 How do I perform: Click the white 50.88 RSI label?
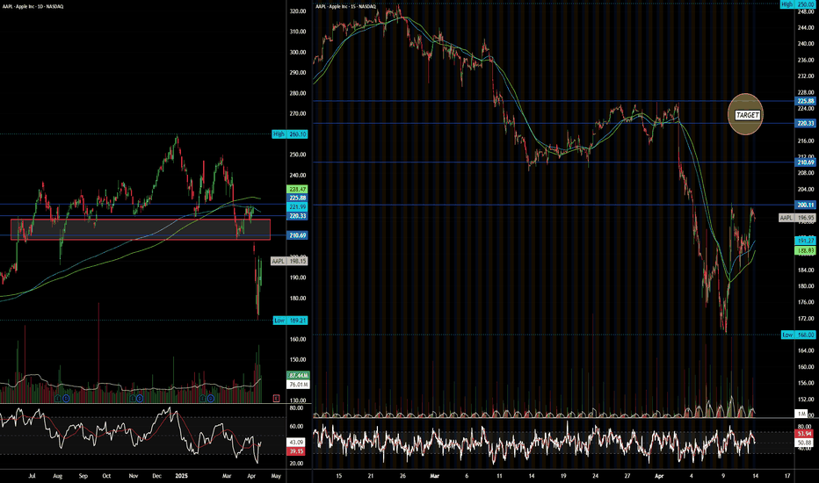click(x=805, y=443)
